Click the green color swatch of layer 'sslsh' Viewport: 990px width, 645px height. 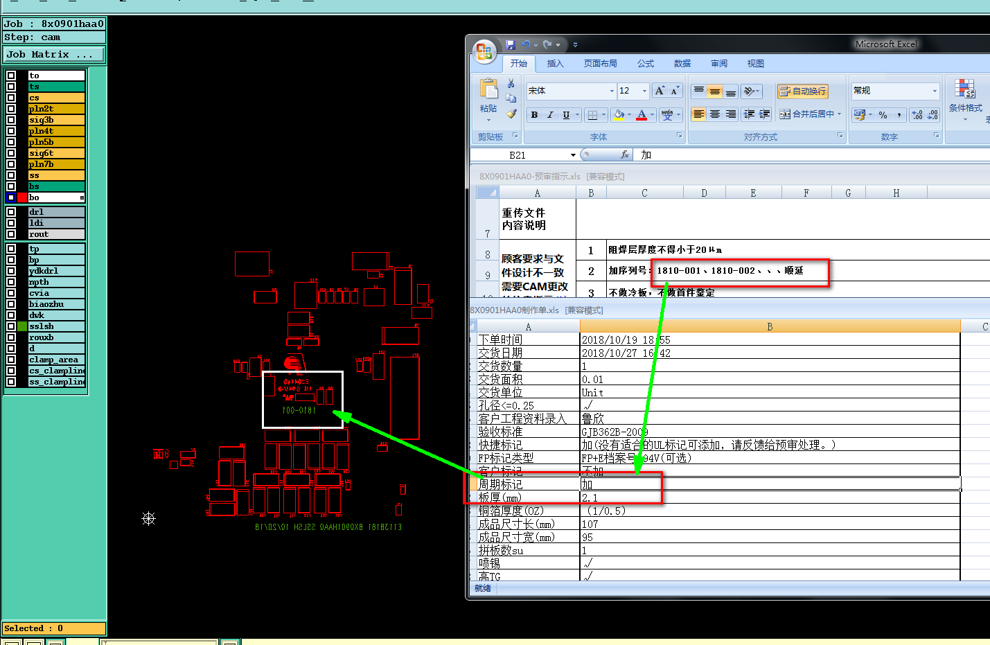pyautogui.click(x=22, y=326)
